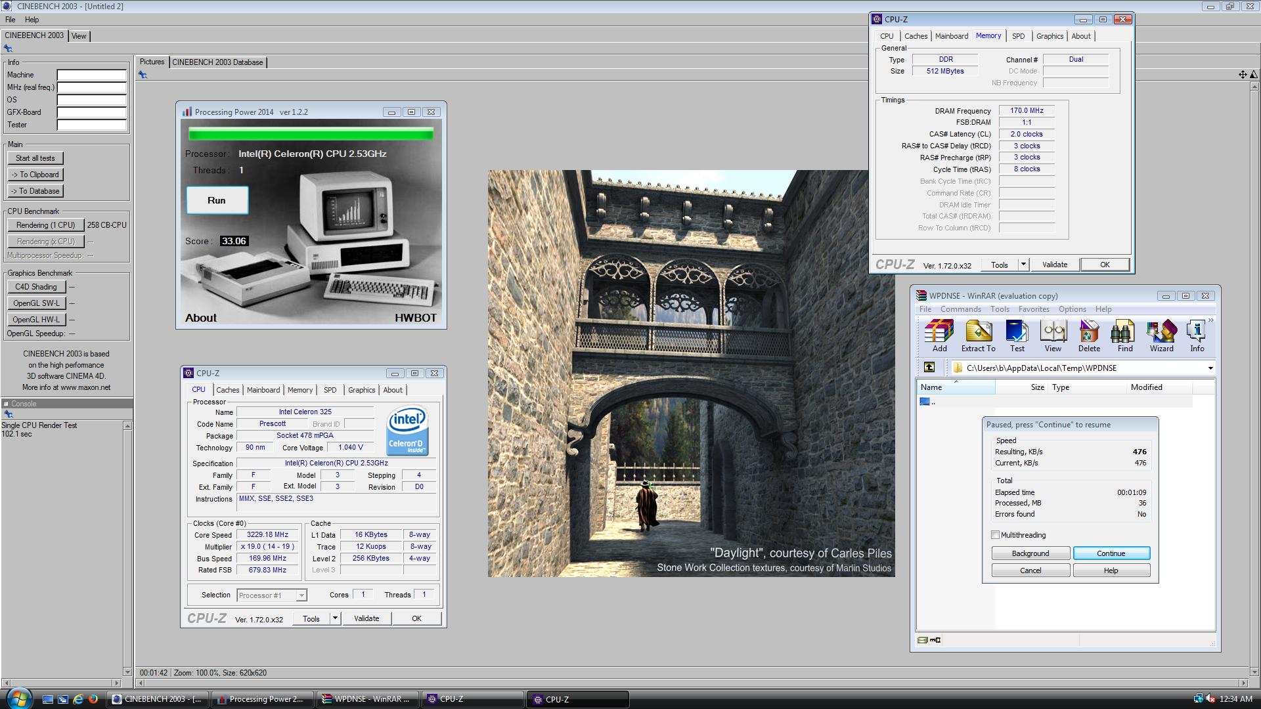Click WinRAR Find binoculars icon
Viewport: 1261px width, 709px height.
pos(1124,336)
